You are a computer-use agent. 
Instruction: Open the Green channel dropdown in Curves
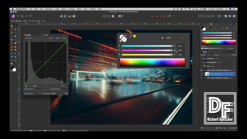[45, 86]
